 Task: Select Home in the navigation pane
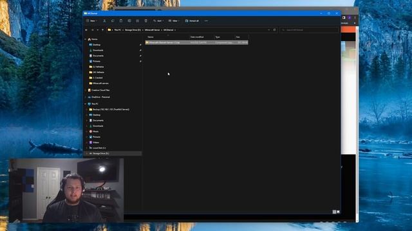tap(94, 39)
